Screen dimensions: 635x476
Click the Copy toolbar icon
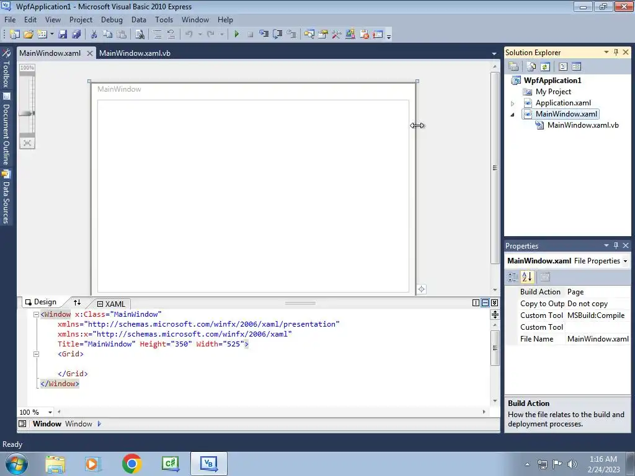[107, 35]
